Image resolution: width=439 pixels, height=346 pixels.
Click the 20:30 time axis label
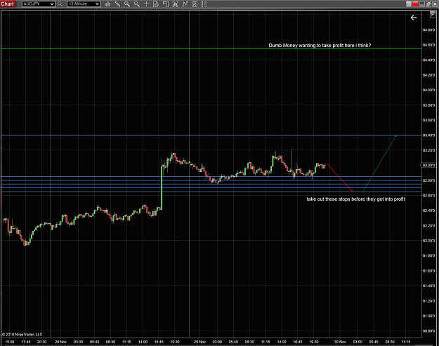41,342
